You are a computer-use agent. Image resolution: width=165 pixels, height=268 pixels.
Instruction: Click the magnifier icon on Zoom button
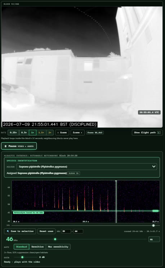[x=8, y=231]
